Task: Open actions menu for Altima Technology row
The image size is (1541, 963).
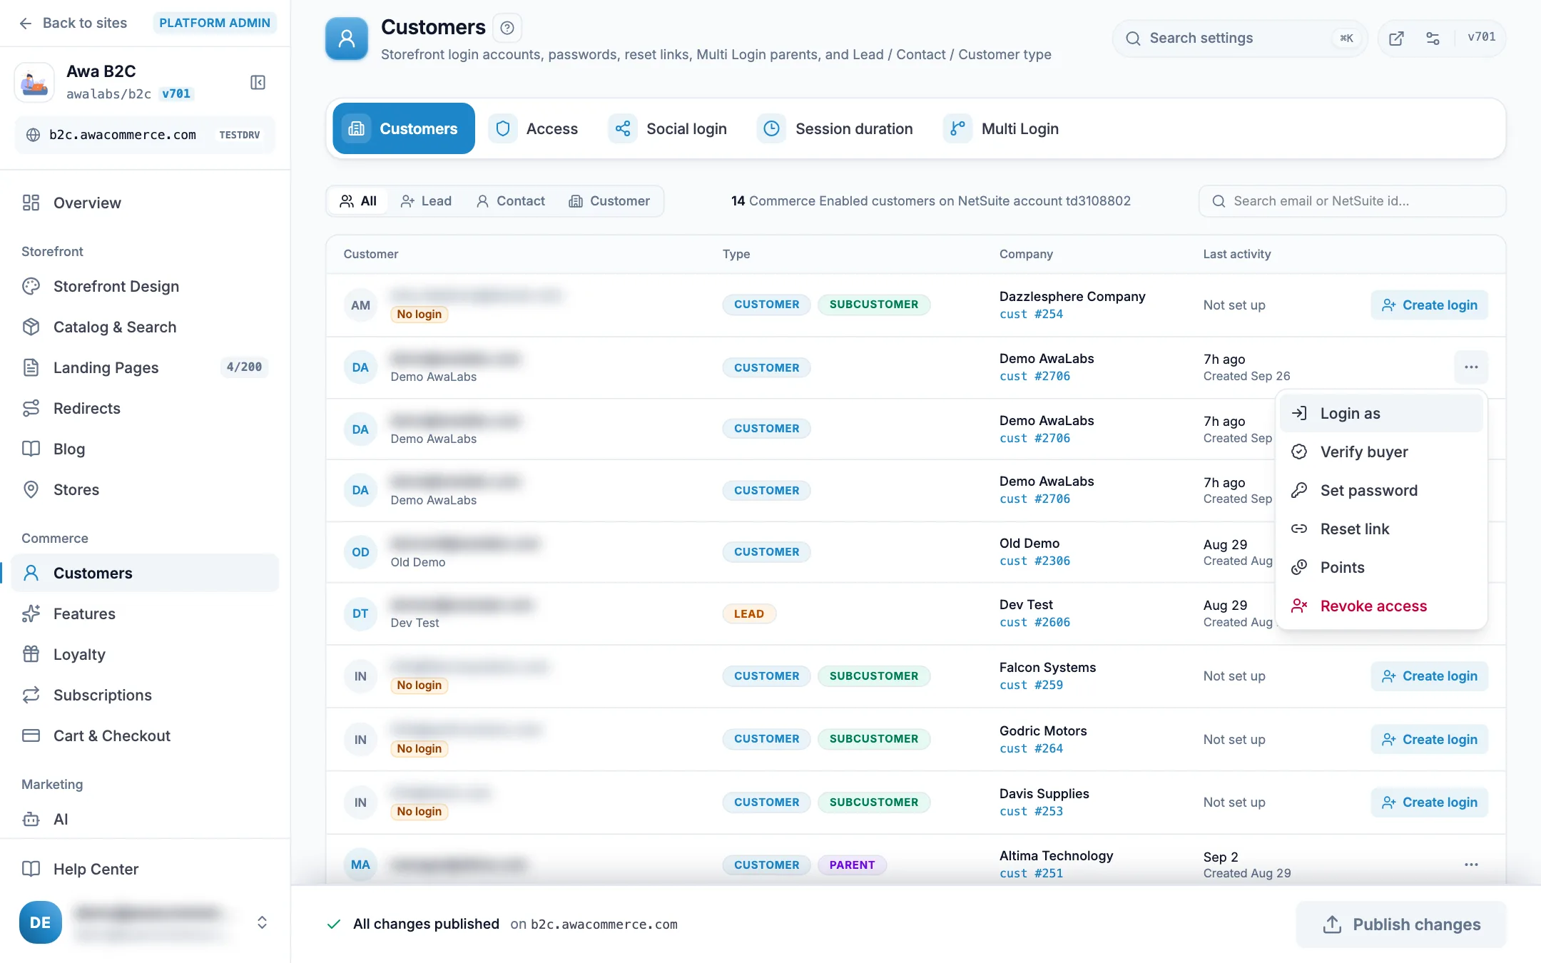Action: pyautogui.click(x=1471, y=865)
